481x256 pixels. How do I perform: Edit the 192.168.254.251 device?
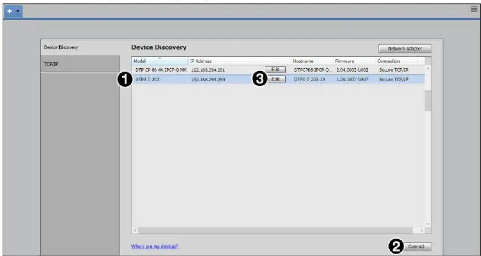click(x=275, y=70)
